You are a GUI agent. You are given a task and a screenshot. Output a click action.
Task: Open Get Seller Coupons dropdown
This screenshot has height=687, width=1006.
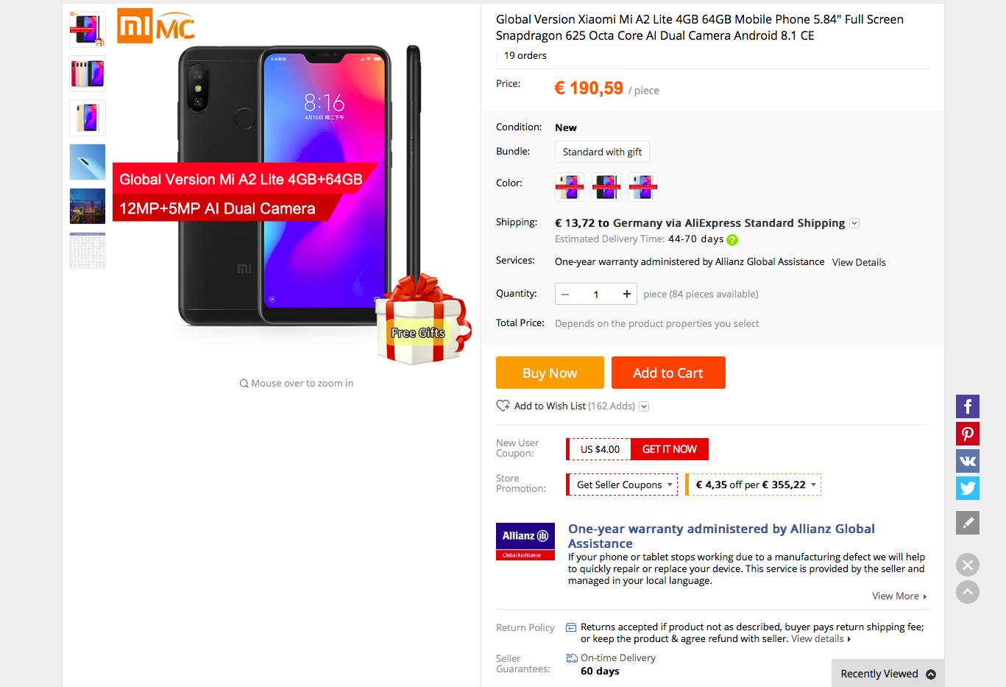point(622,485)
